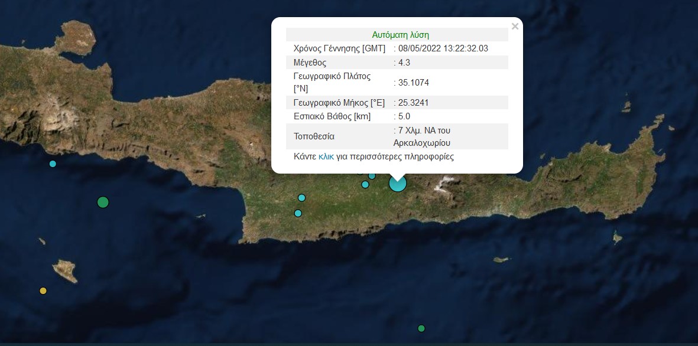Image resolution: width=698 pixels, height=346 pixels.
Task: Click the Γεωγραφικό Πλάτος [°N] label
Action: [x=332, y=82]
